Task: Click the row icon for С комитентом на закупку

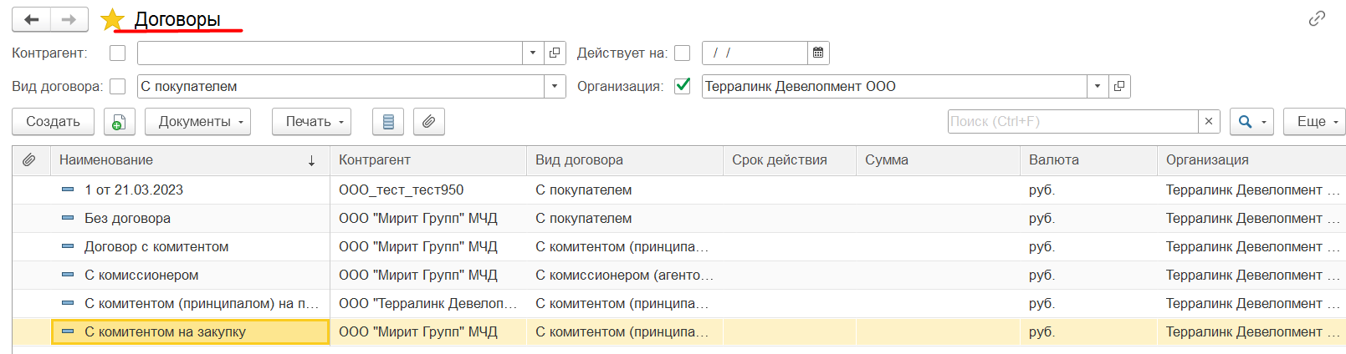Action: point(68,331)
